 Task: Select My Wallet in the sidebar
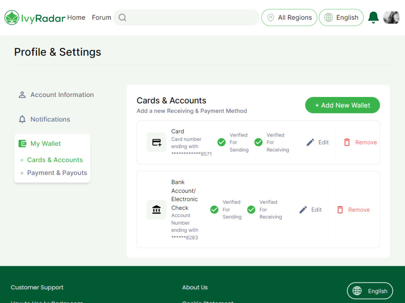pos(40,143)
